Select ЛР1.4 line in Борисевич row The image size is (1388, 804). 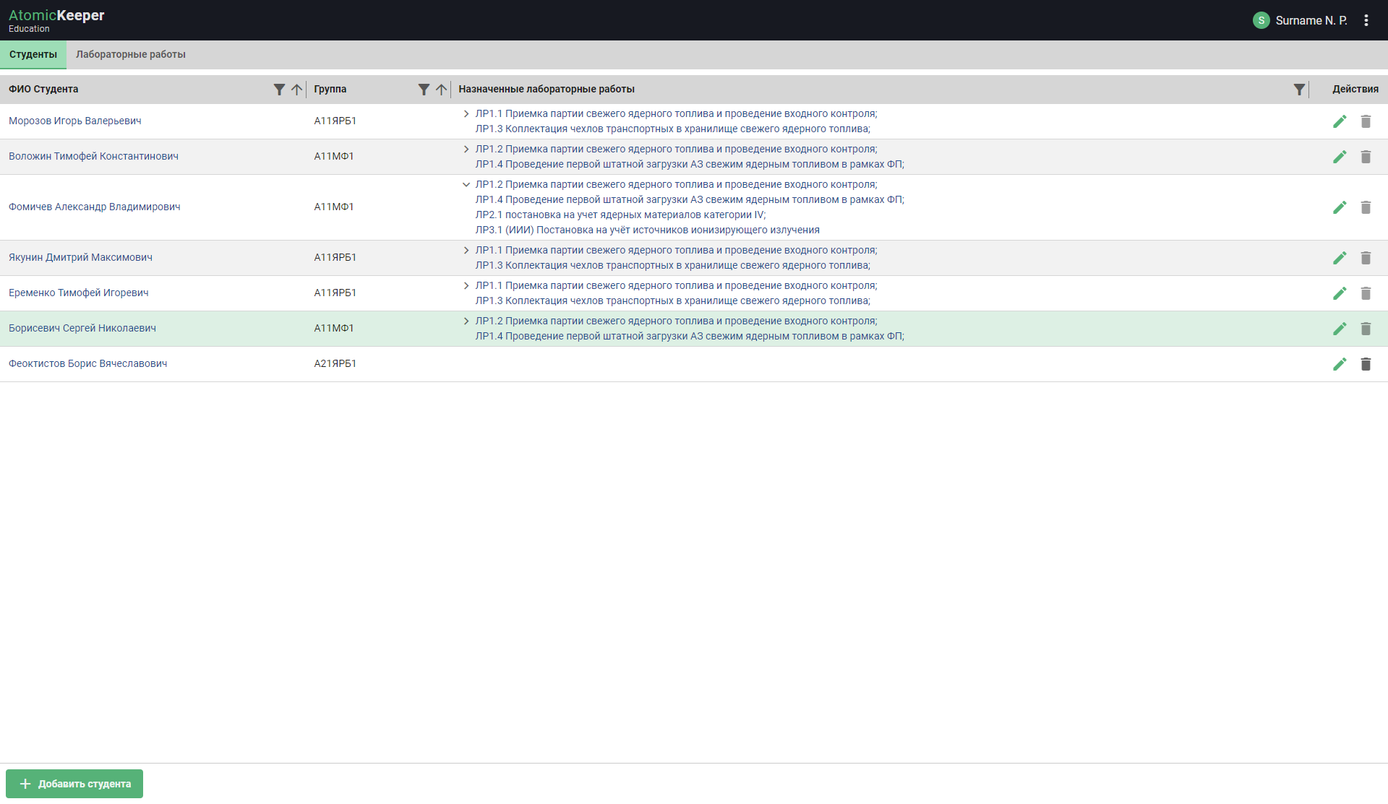tap(690, 337)
